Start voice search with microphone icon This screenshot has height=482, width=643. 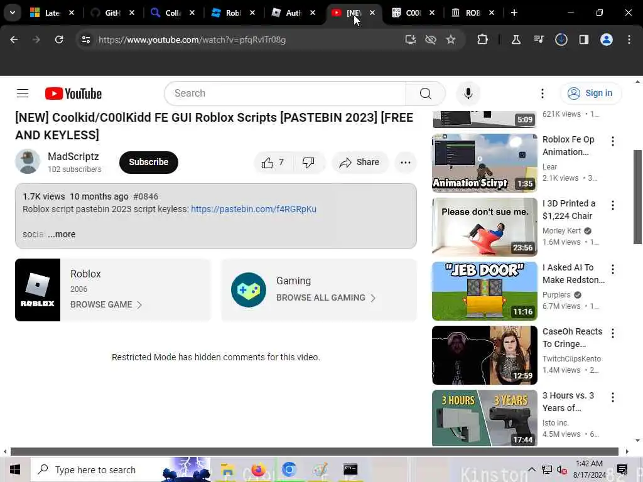pos(468,94)
